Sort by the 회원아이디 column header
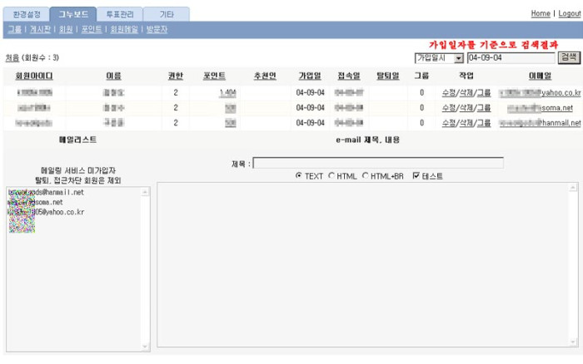 click(33, 76)
